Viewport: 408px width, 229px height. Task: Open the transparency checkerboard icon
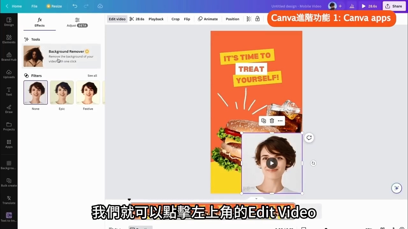[x=249, y=19]
